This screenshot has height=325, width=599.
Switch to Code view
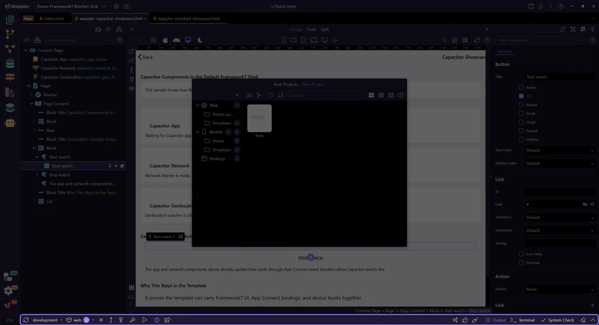[311, 29]
